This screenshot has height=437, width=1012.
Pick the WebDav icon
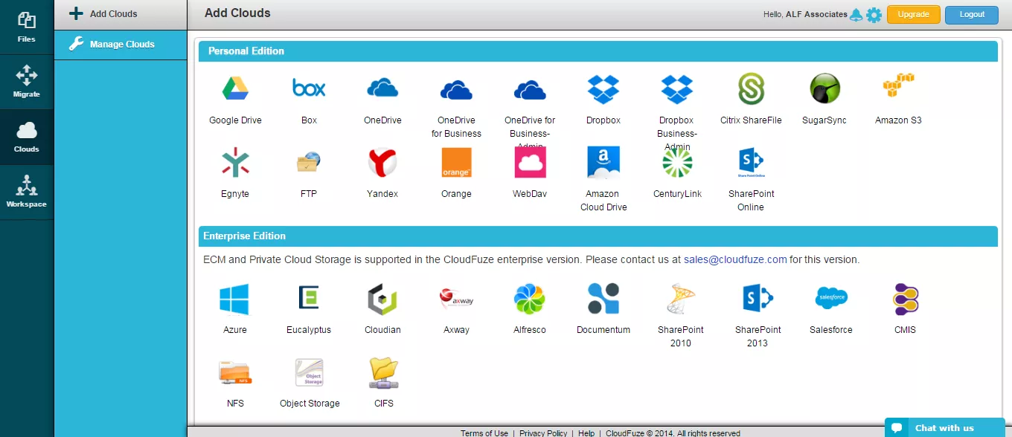[x=530, y=163]
